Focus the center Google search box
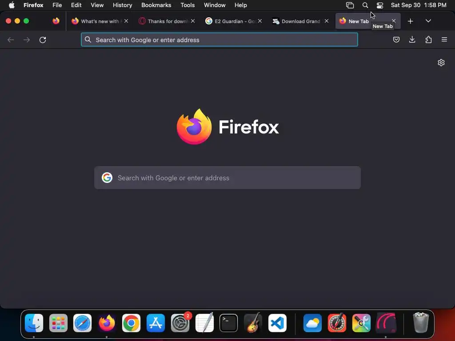 [x=227, y=178]
